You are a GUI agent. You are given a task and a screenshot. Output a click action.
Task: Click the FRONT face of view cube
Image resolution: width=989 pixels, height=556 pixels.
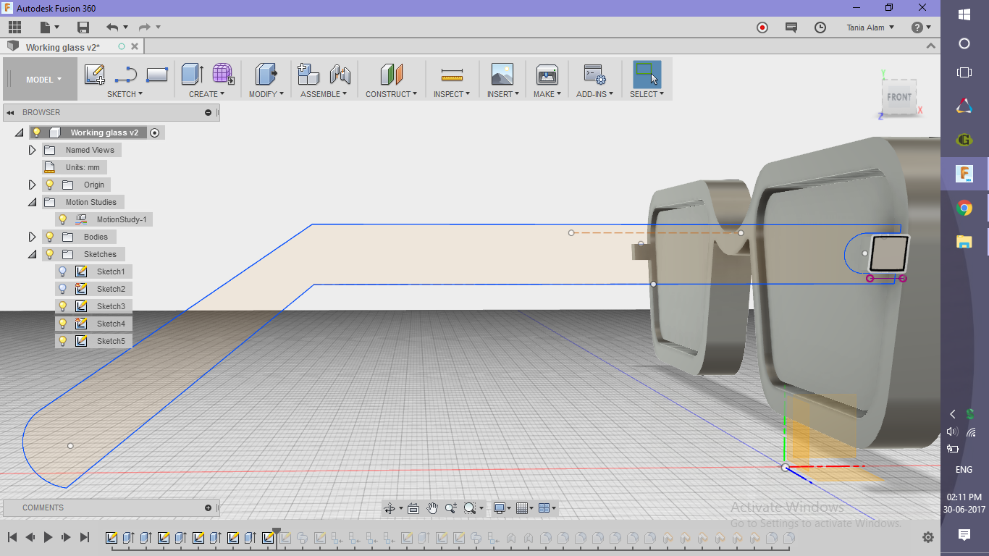pos(899,97)
